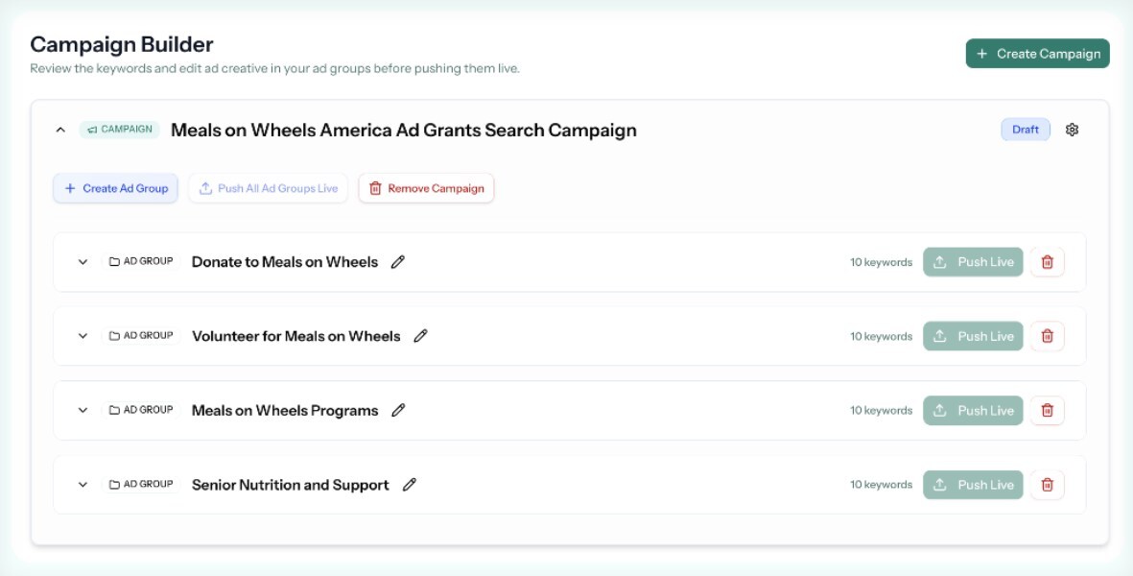
Task: Create a new ad group
Action: click(x=115, y=188)
